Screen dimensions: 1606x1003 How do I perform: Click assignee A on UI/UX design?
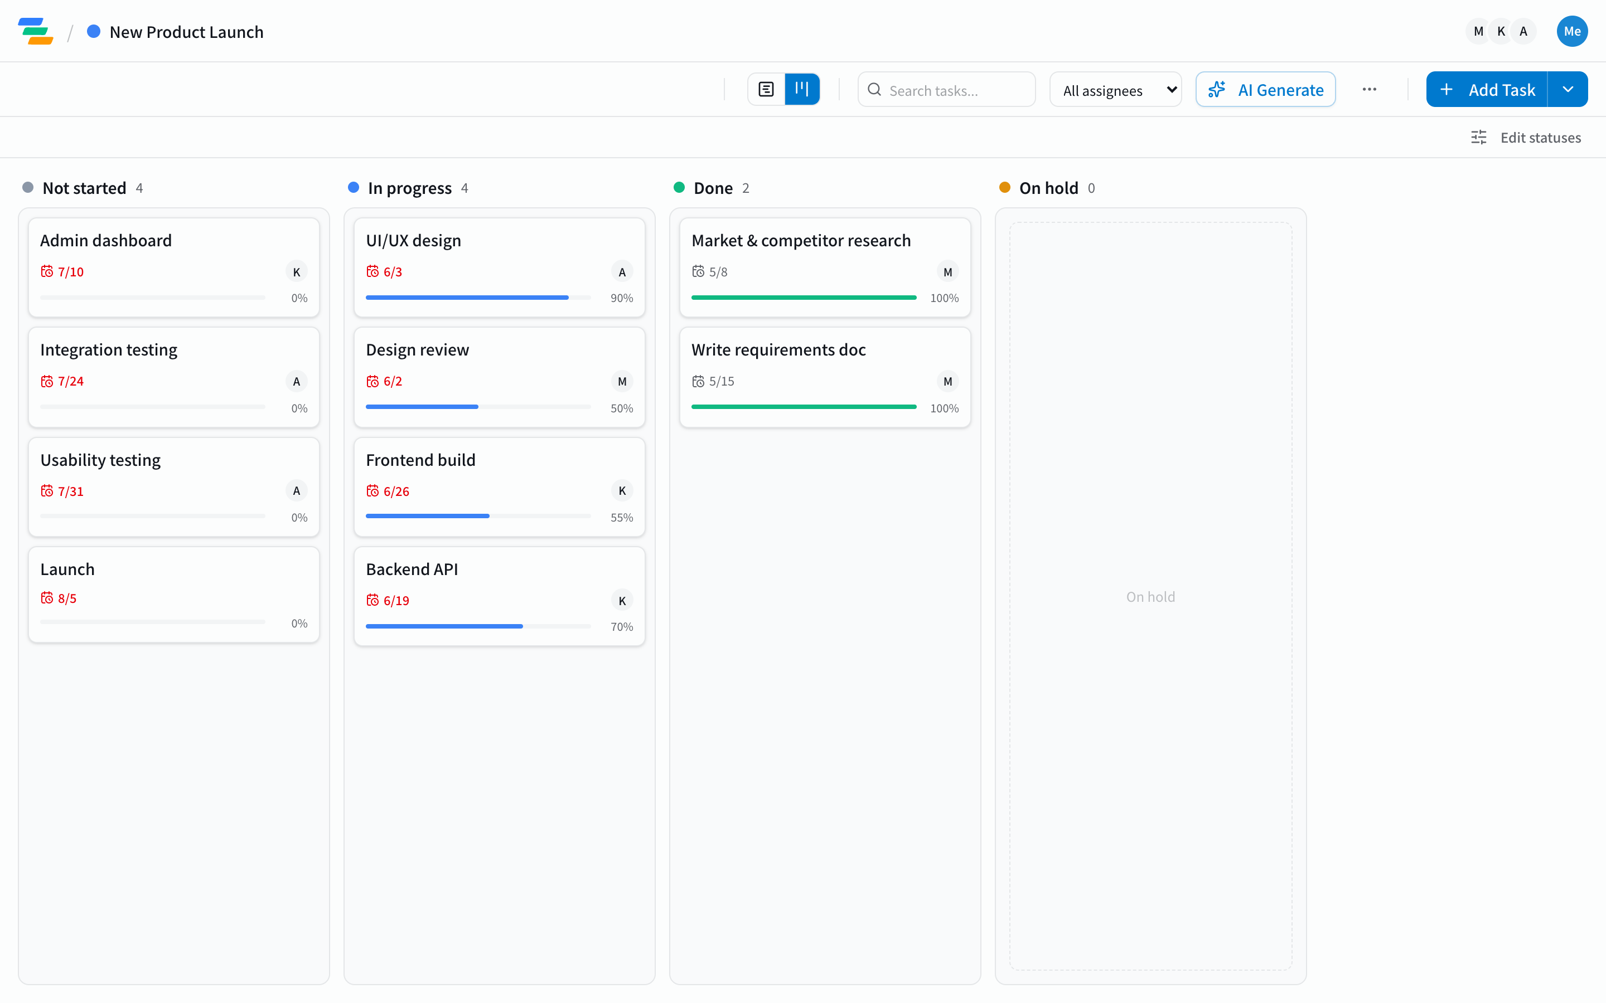click(x=622, y=271)
